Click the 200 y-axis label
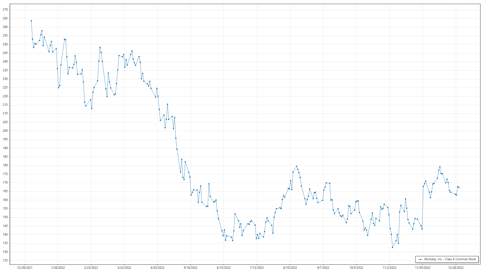Viewport: 484px width, 272px height. point(5,131)
